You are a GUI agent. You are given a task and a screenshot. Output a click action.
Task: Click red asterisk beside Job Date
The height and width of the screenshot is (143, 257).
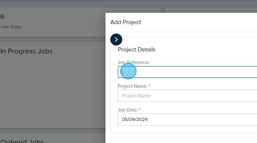[x=140, y=110]
